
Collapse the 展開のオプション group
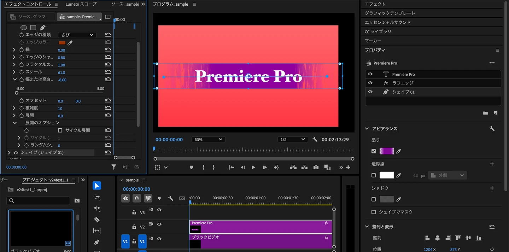coord(14,123)
